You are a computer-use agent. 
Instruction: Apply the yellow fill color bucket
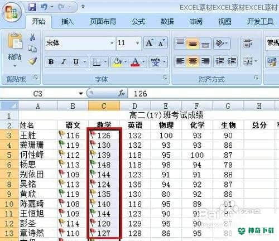tap(117, 61)
